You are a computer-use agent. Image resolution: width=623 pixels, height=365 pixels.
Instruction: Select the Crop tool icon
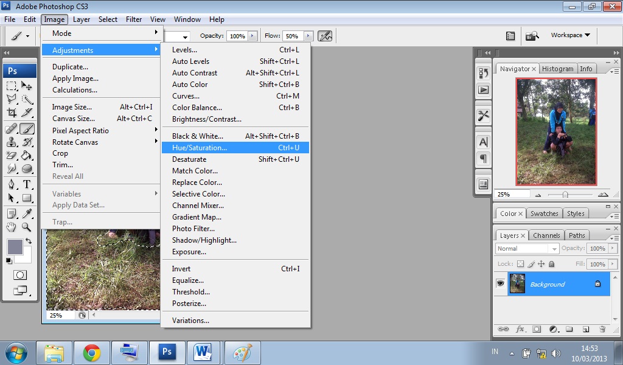[x=12, y=113]
